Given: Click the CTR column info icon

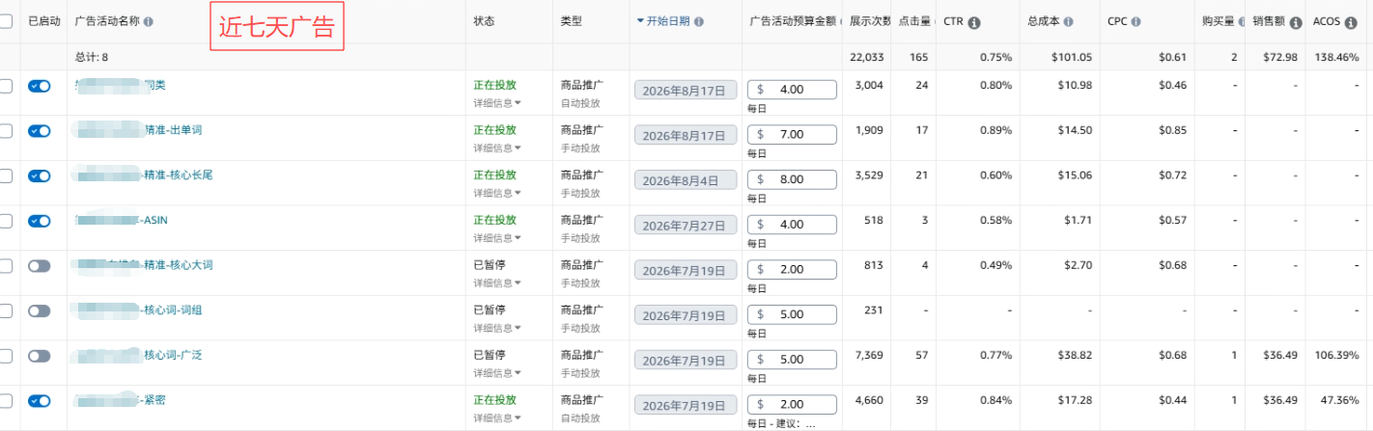Looking at the screenshot, I should coord(974,22).
